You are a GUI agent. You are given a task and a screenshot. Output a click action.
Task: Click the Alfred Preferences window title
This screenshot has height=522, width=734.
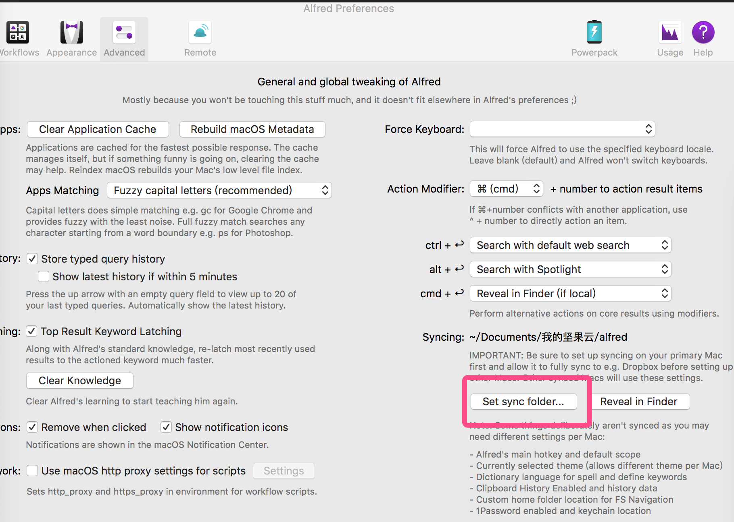[x=349, y=8]
